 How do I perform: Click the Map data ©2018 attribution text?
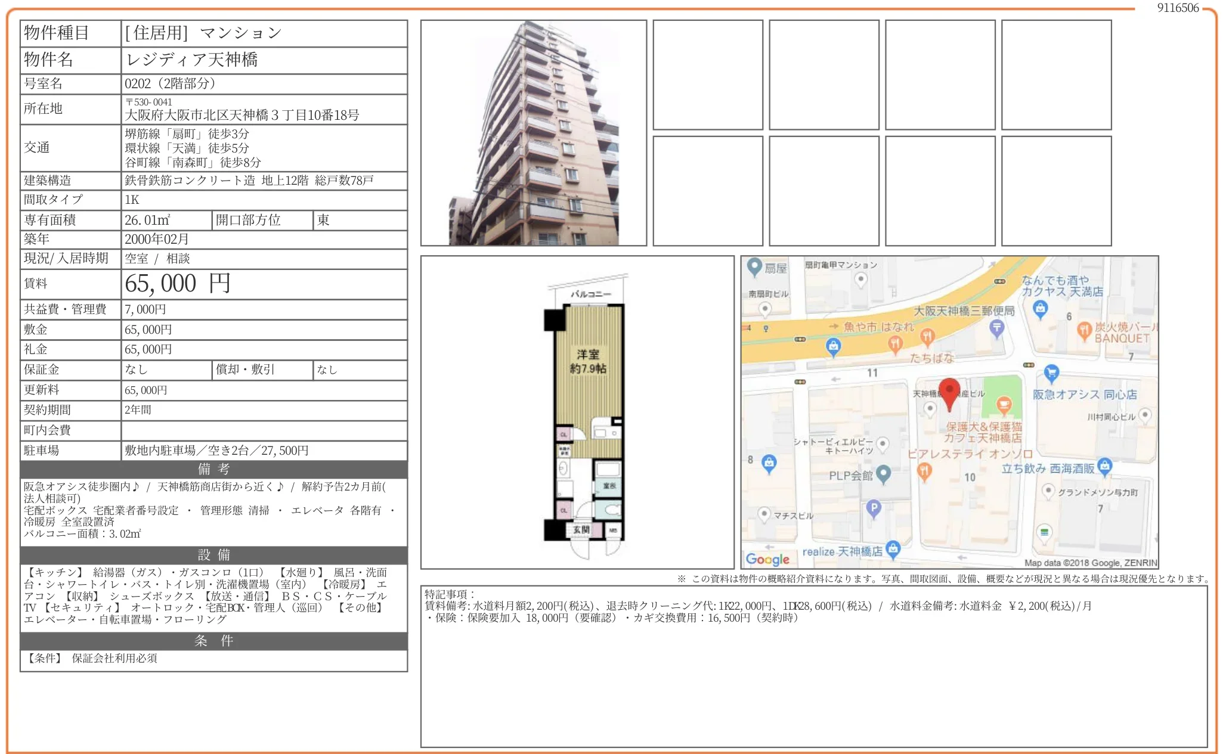point(1090,563)
